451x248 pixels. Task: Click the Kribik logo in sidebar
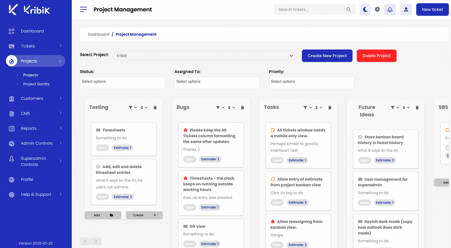tap(29, 10)
